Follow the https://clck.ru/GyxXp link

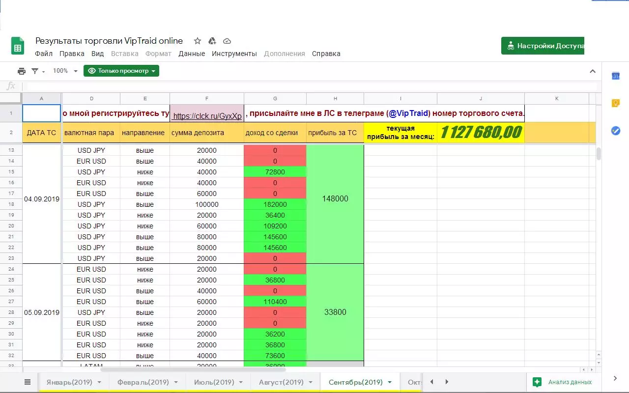point(207,116)
